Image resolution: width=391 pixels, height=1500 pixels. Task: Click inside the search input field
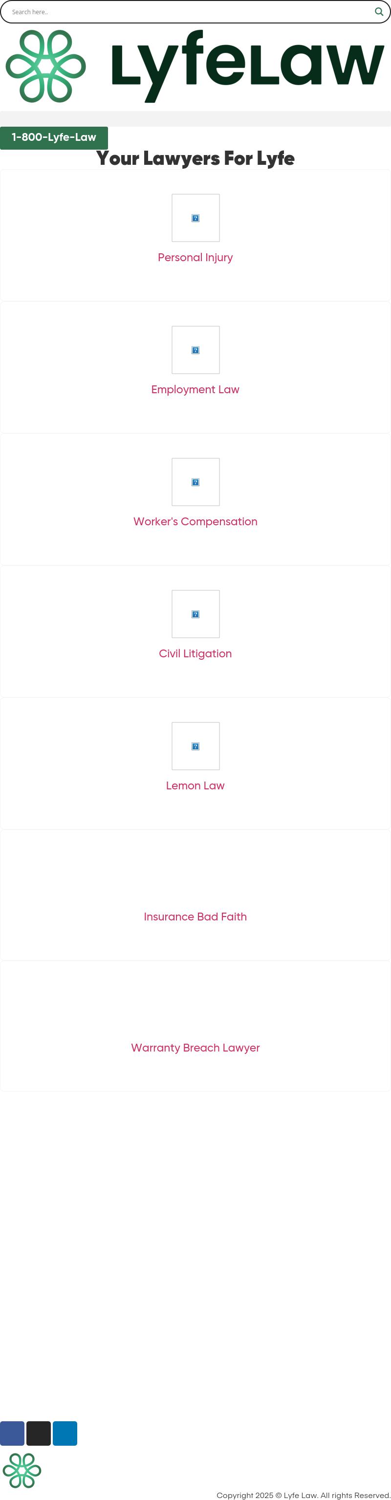pyautogui.click(x=174, y=12)
